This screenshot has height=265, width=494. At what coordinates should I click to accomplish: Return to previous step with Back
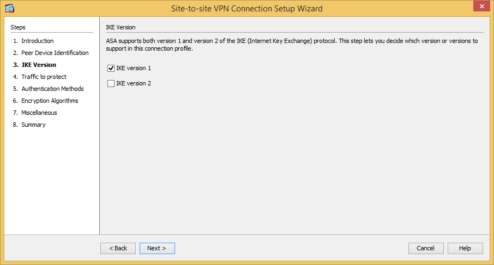118,248
